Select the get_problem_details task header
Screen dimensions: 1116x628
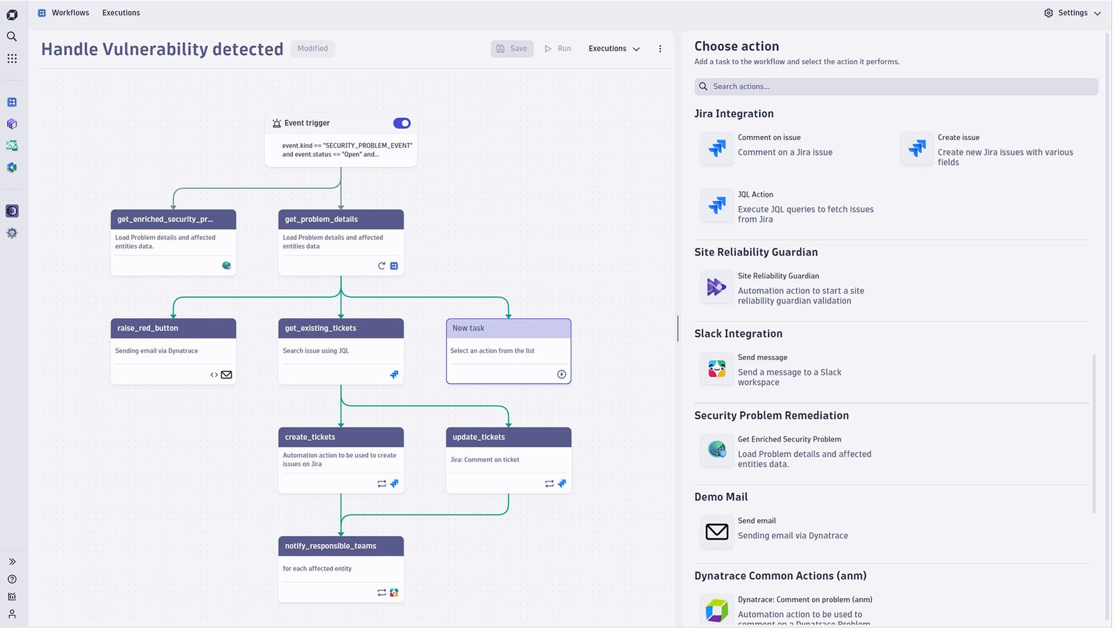(x=340, y=219)
